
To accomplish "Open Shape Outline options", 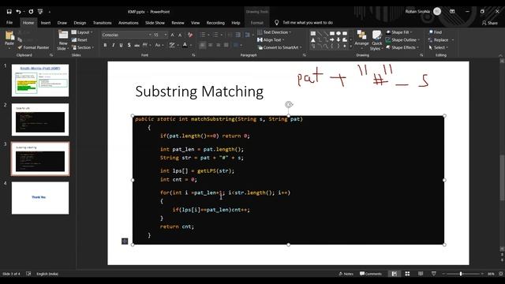I will (x=403, y=40).
